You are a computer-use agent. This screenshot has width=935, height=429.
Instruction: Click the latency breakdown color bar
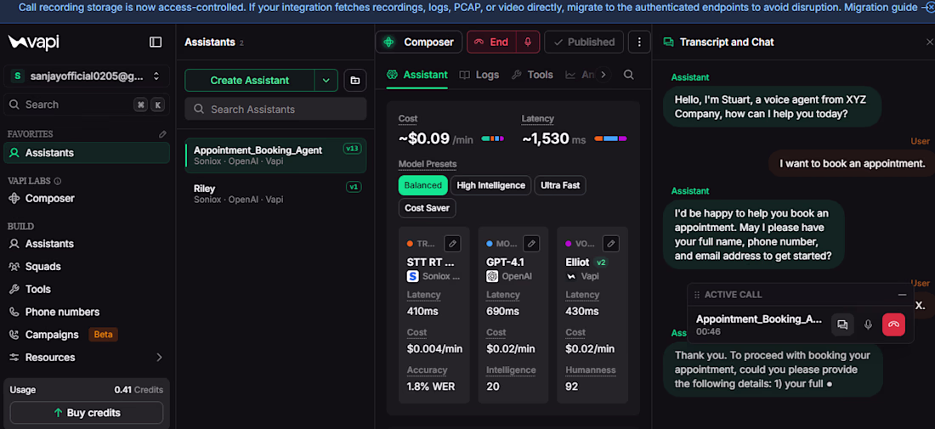point(610,138)
